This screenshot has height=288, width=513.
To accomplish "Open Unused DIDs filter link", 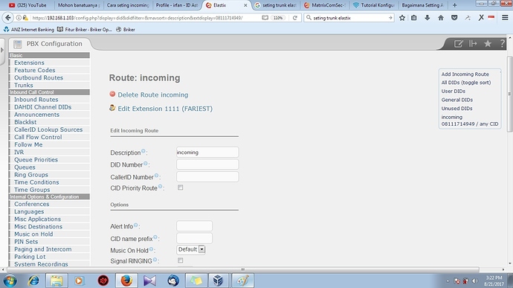I will pyautogui.click(x=456, y=108).
